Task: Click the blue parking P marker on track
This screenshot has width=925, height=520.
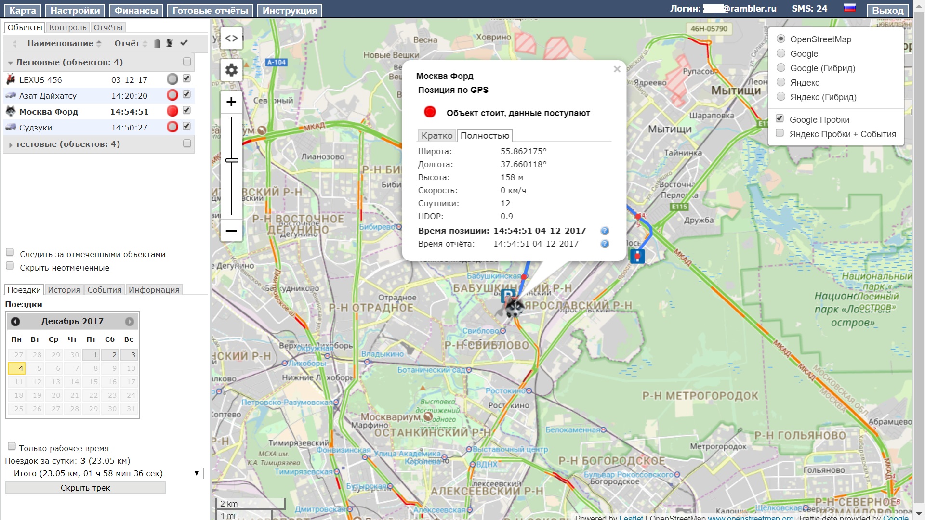Action: [x=508, y=295]
